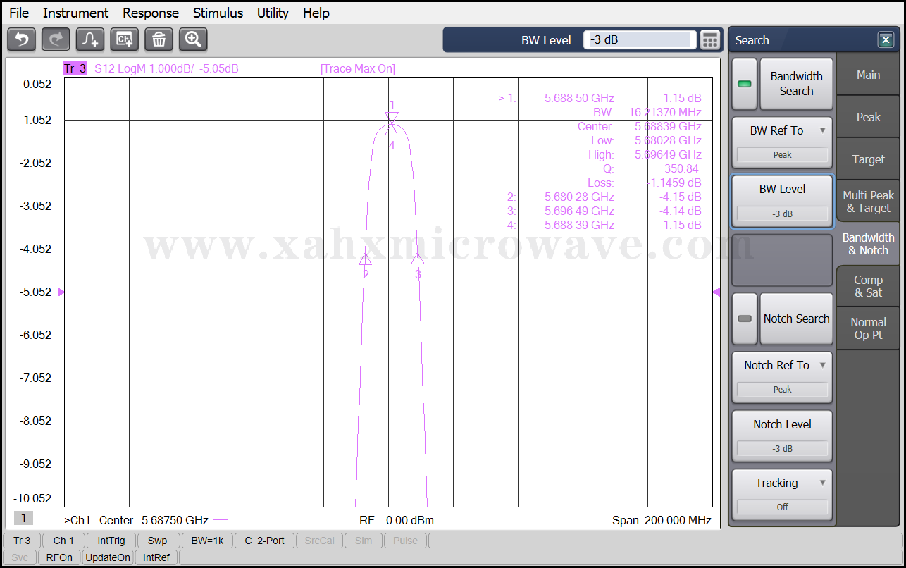Switch to the Target tab
Image resolution: width=906 pixels, height=568 pixels.
click(868, 159)
